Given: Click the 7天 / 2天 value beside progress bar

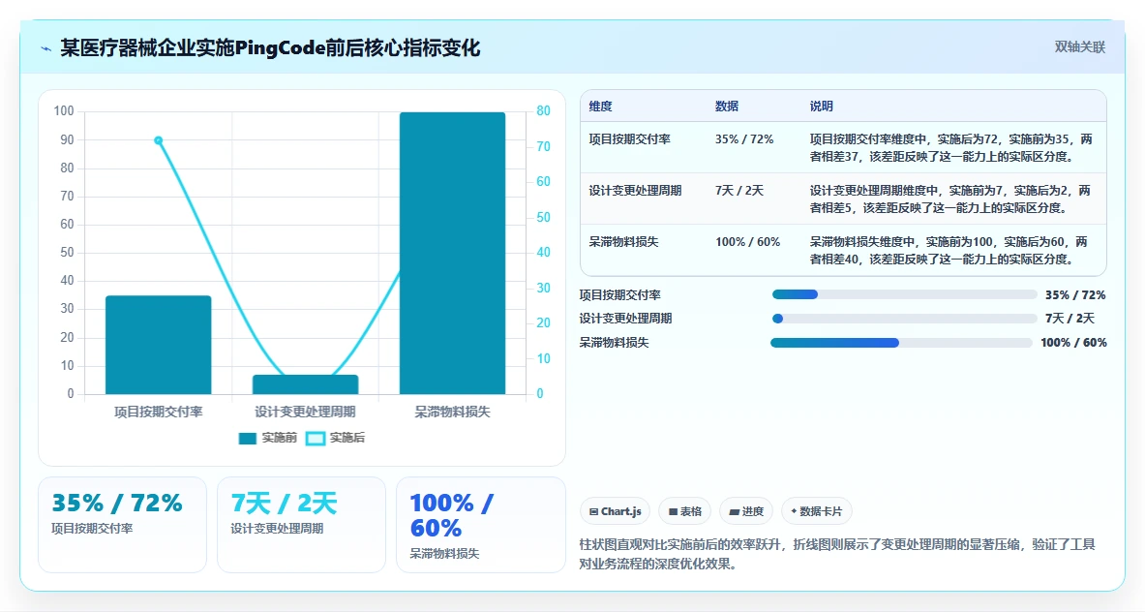Looking at the screenshot, I should pos(1070,319).
